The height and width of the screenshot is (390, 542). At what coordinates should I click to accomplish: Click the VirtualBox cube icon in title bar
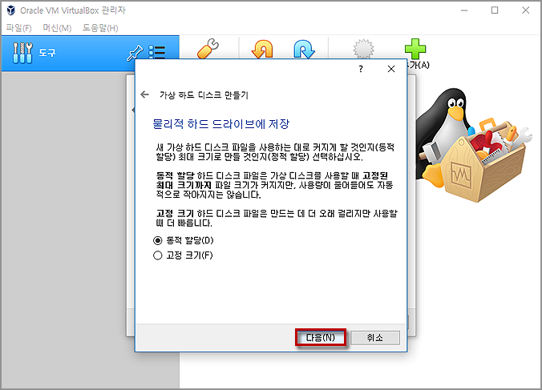tap(11, 10)
